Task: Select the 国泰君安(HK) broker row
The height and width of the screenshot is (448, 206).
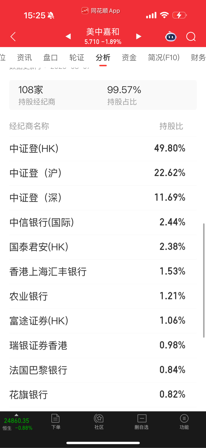Action: coord(103,247)
